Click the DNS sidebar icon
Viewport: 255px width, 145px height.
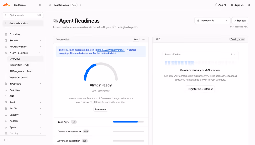coord(6,96)
